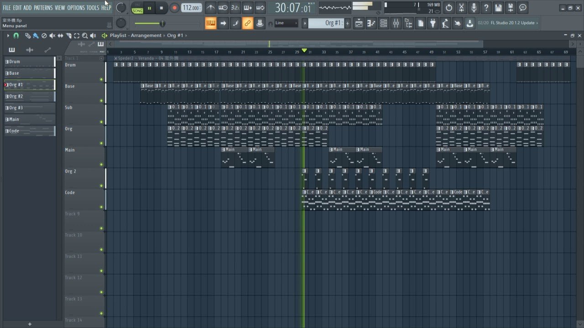Open the Browser panel
Screen dimensions: 584x328
[408, 23]
